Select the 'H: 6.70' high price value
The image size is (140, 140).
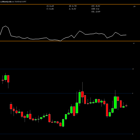[73, 6]
